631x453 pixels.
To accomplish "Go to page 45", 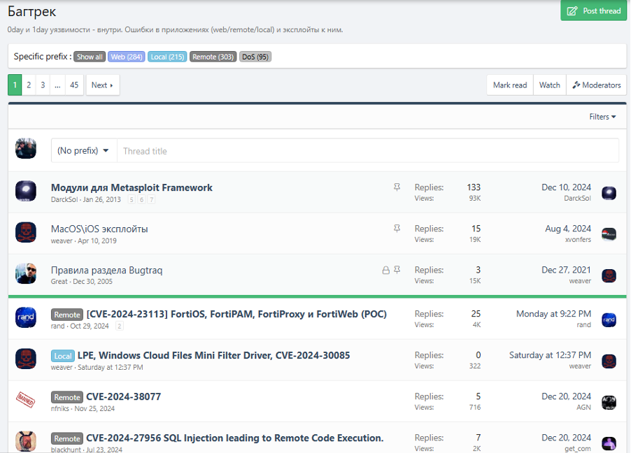I will [74, 85].
